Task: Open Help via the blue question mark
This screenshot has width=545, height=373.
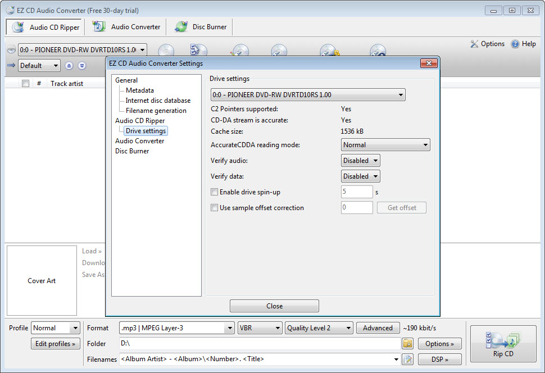Action: click(x=524, y=44)
